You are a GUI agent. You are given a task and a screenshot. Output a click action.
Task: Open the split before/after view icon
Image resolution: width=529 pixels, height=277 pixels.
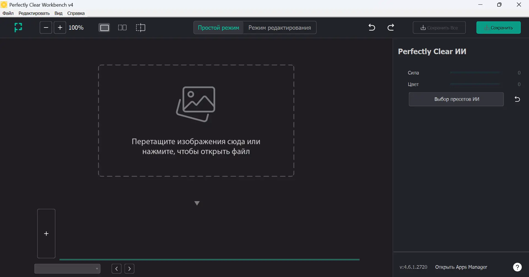pos(141,27)
